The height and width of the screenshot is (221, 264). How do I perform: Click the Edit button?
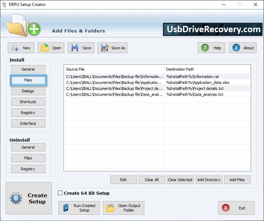click(x=124, y=180)
